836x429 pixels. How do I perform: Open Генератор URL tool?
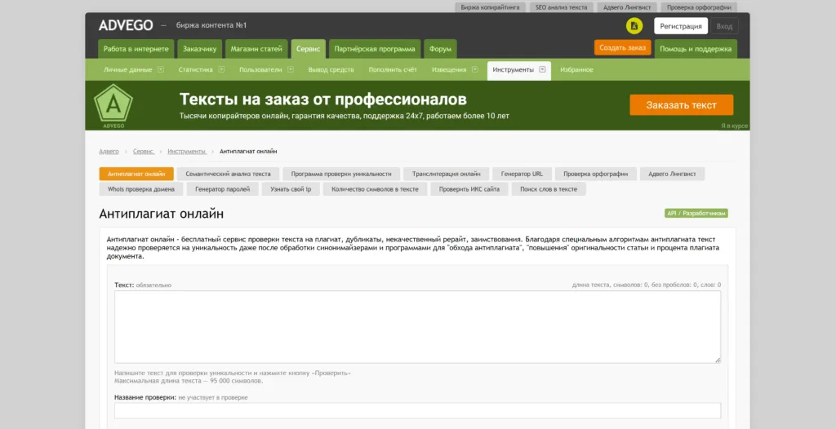522,174
